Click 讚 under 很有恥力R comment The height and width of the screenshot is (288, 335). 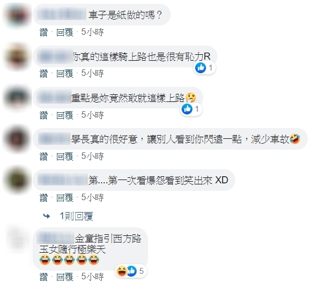[43, 74]
